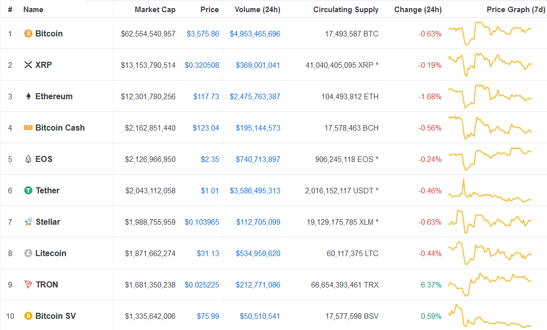Select XRP circulating supply 41,040,405,095 XRP

pos(342,65)
